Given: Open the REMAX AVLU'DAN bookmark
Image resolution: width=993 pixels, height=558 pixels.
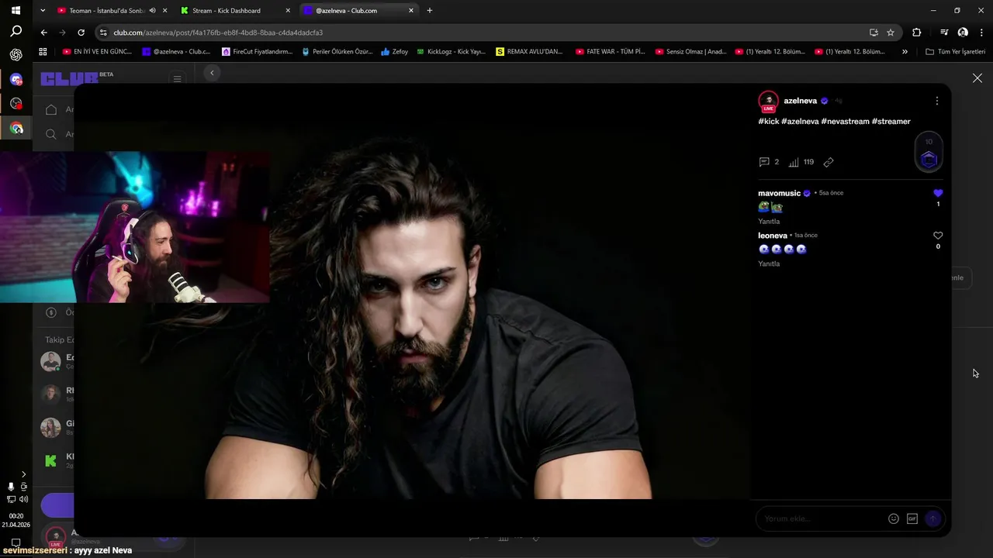Looking at the screenshot, I should [529, 52].
